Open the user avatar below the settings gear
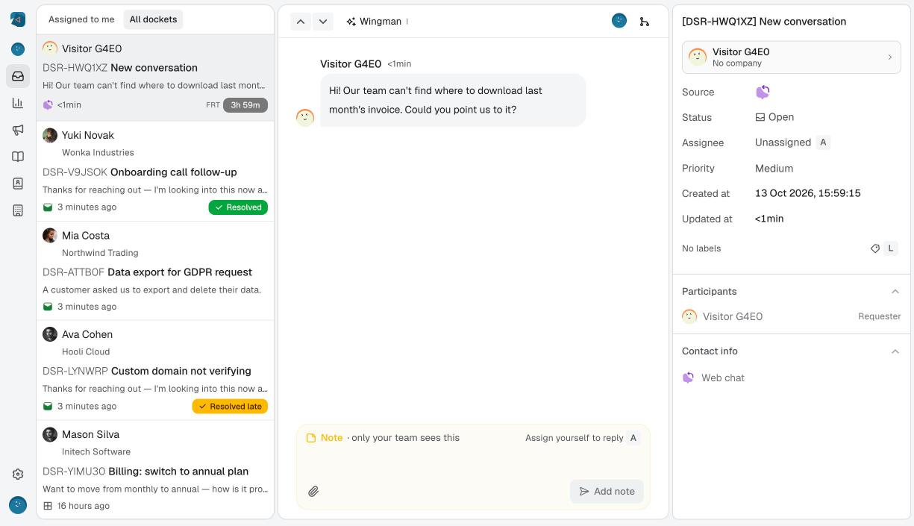 18,505
